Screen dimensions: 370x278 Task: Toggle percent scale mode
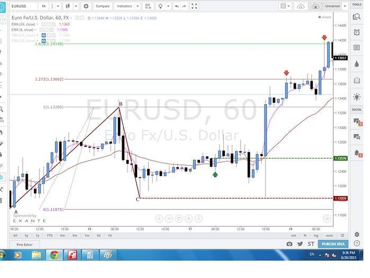[305, 236]
